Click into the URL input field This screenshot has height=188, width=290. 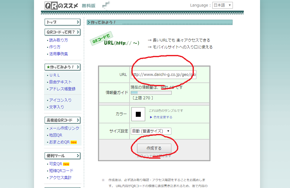164,75
